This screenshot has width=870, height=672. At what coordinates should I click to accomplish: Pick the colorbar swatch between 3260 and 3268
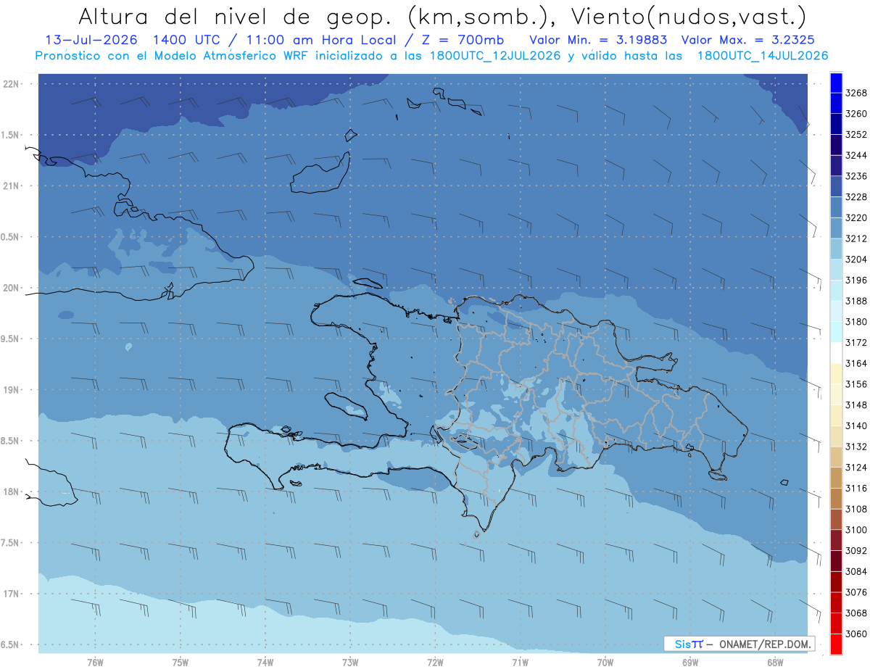pyautogui.click(x=836, y=104)
